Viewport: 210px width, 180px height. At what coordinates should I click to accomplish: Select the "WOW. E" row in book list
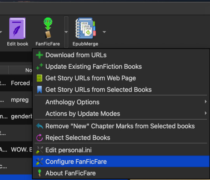(x=16, y=150)
